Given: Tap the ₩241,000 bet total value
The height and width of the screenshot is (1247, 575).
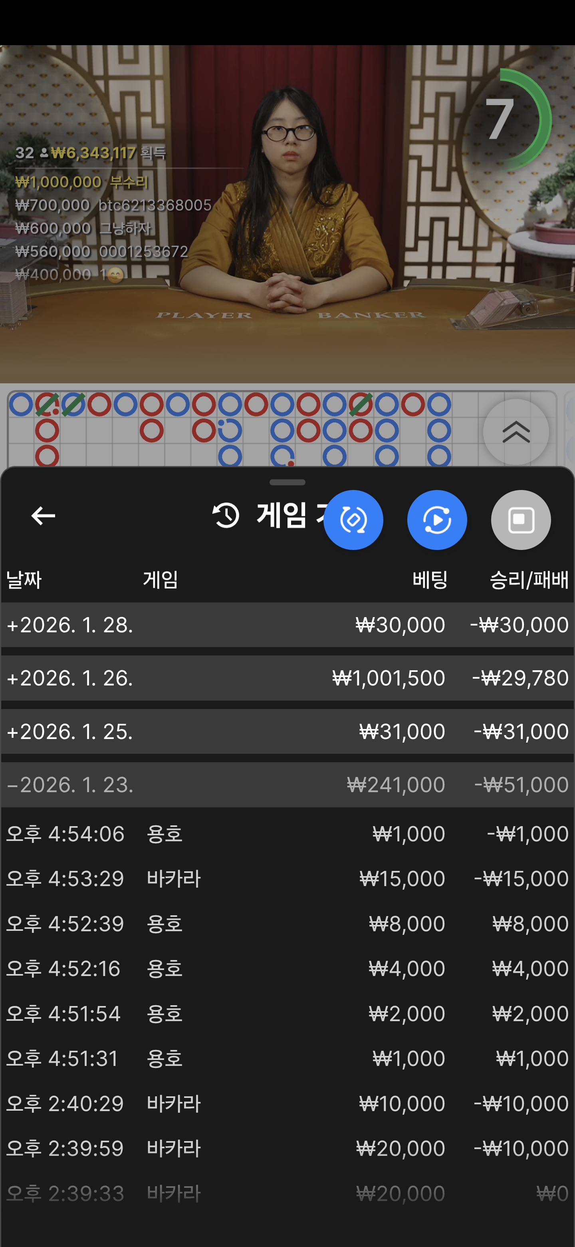Looking at the screenshot, I should point(396,784).
